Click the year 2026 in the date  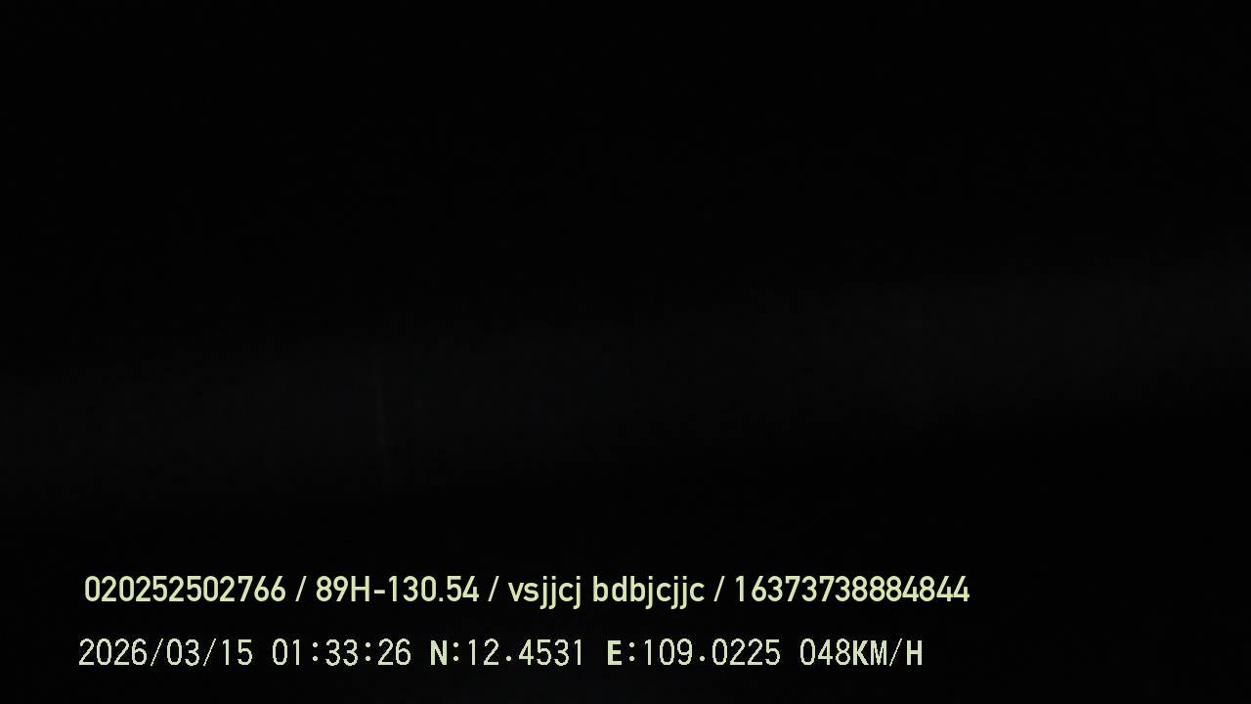(x=111, y=653)
